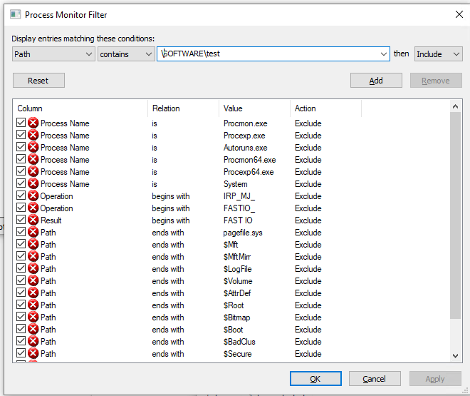Click the Exclude action for $Volume row

[308, 281]
